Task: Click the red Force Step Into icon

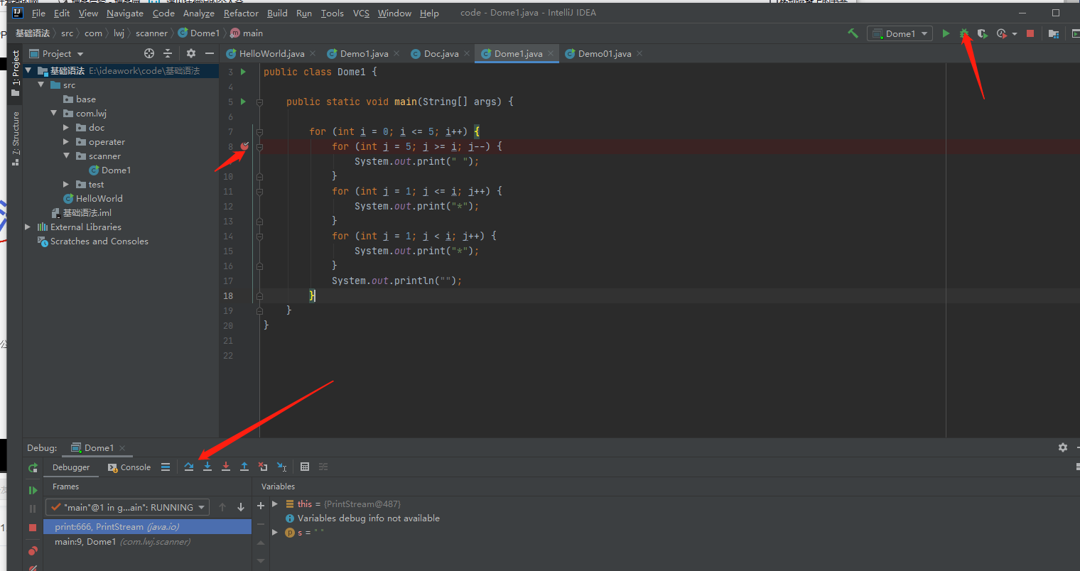Action: pos(226,467)
